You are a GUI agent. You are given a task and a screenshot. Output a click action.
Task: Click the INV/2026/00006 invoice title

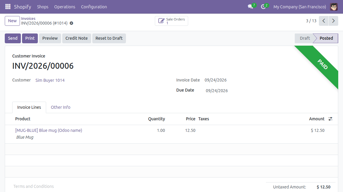[x=43, y=66]
